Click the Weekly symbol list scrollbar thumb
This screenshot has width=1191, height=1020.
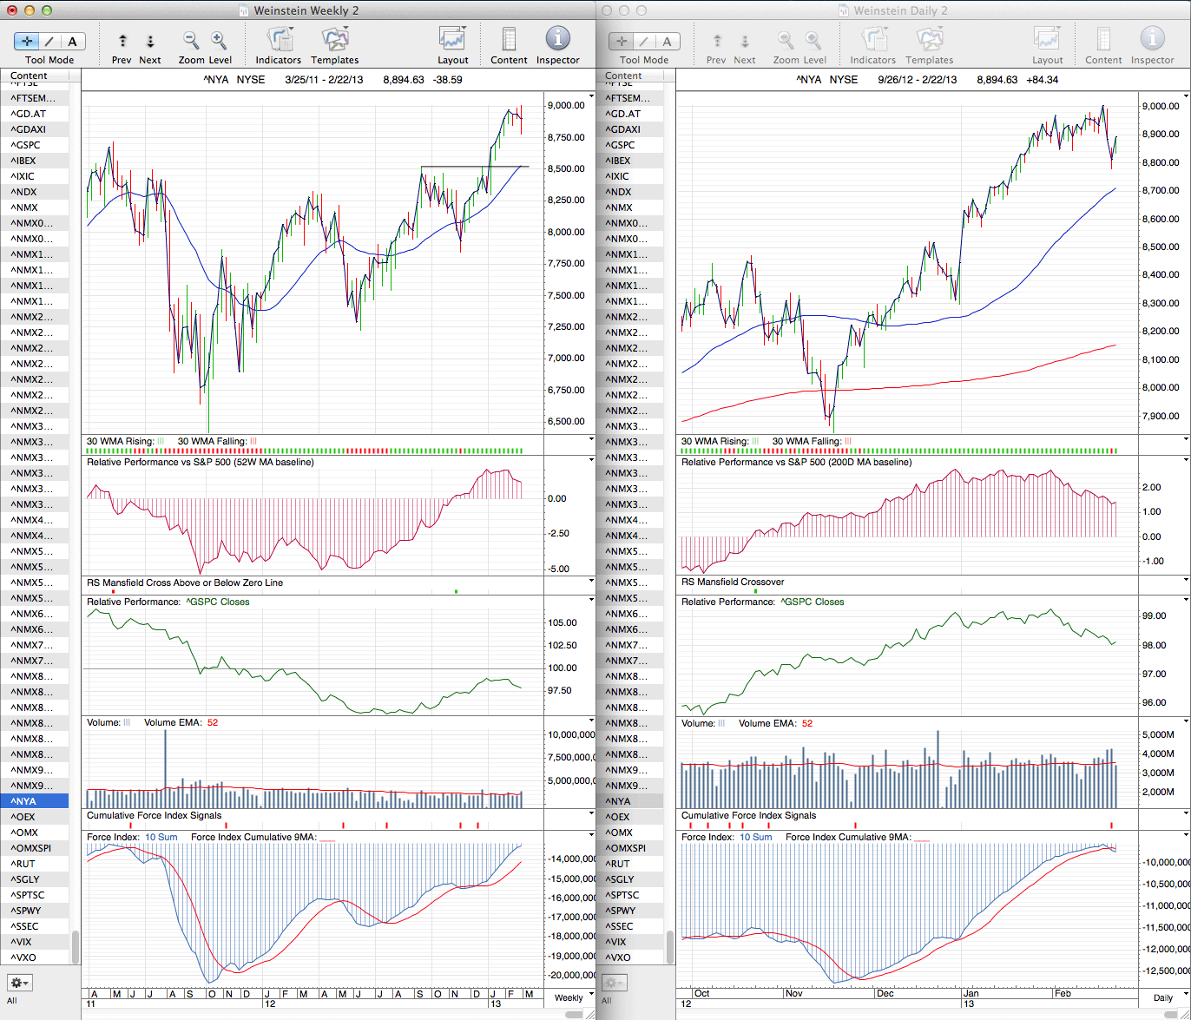coord(76,947)
